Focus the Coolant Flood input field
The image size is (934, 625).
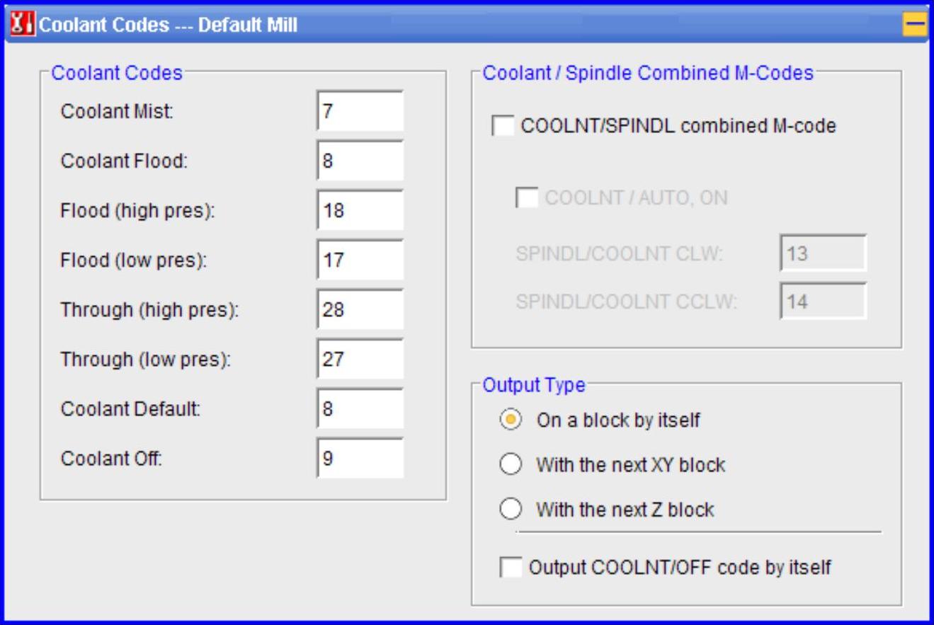pos(360,161)
